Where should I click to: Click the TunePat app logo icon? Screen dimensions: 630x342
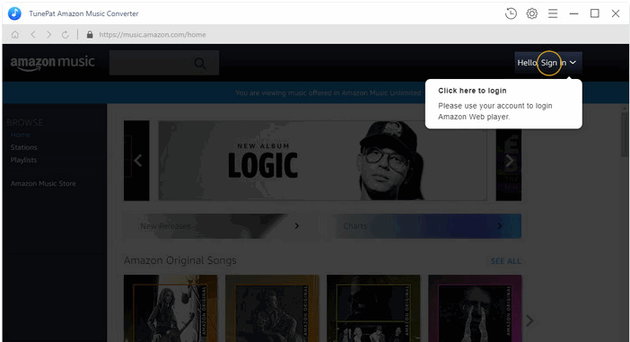(15, 13)
